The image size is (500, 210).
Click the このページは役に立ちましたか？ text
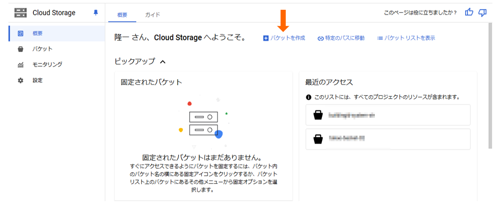(420, 13)
